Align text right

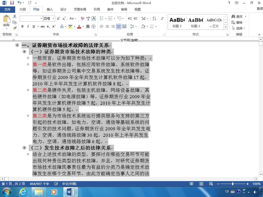tap(113, 26)
